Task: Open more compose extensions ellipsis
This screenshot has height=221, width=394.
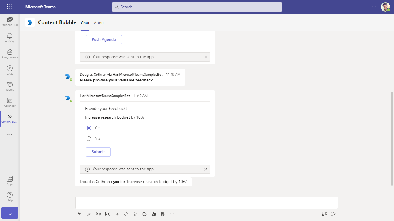Action: pos(172,214)
